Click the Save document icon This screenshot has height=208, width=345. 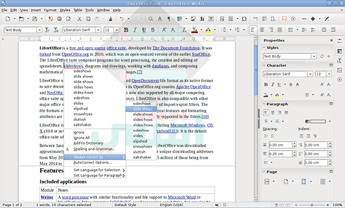[34, 19]
